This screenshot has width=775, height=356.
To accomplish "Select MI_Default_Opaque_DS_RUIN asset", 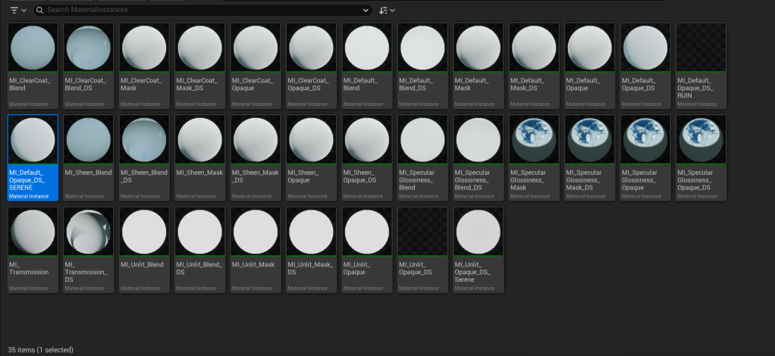I will point(701,48).
